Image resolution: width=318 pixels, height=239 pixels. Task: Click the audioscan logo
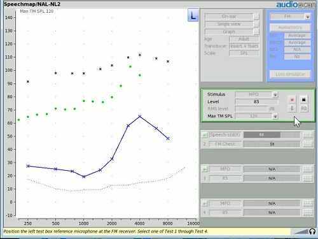tap(296, 4)
